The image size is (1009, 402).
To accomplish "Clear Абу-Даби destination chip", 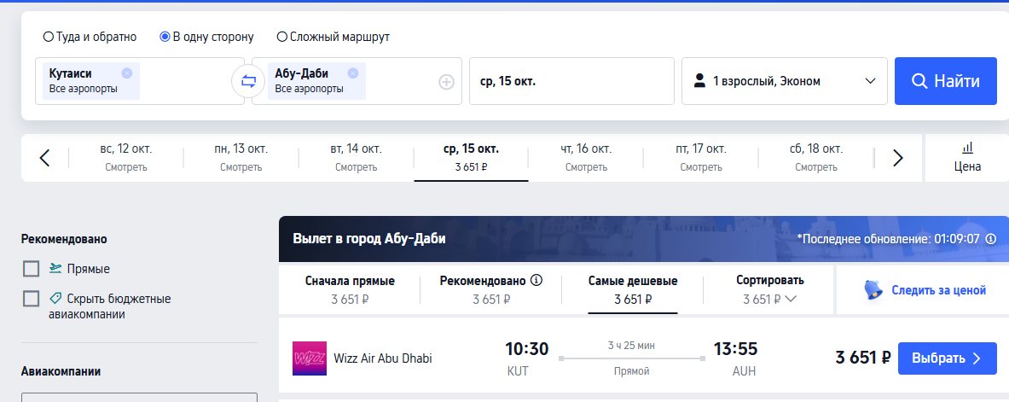I will (x=352, y=73).
